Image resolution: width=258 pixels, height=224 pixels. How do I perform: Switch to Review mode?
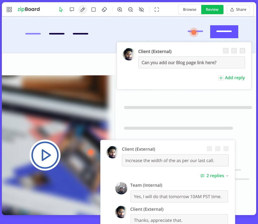[x=212, y=10]
